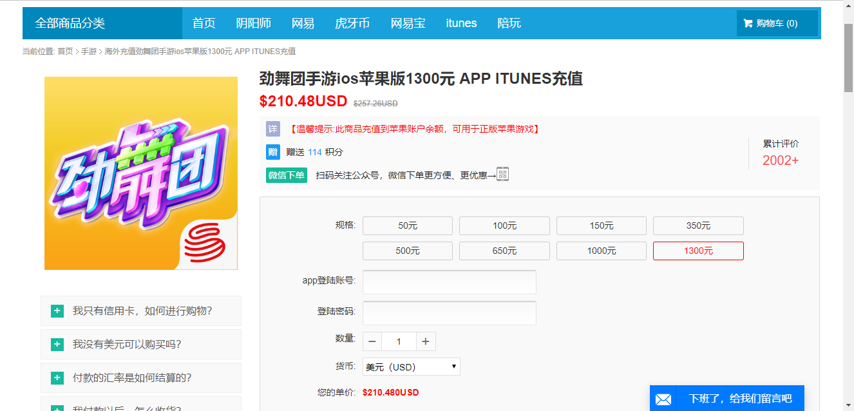Click the 手游 breadcrumb link
This screenshot has height=411, width=854.
89,52
